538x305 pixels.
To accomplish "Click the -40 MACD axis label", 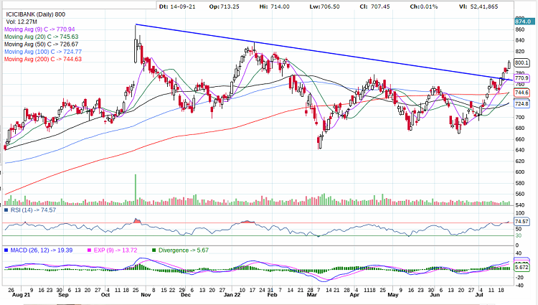I will point(519,286).
